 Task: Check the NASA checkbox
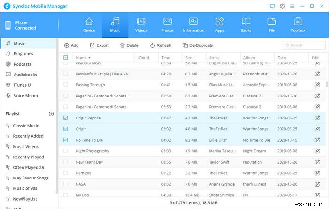click(65, 184)
